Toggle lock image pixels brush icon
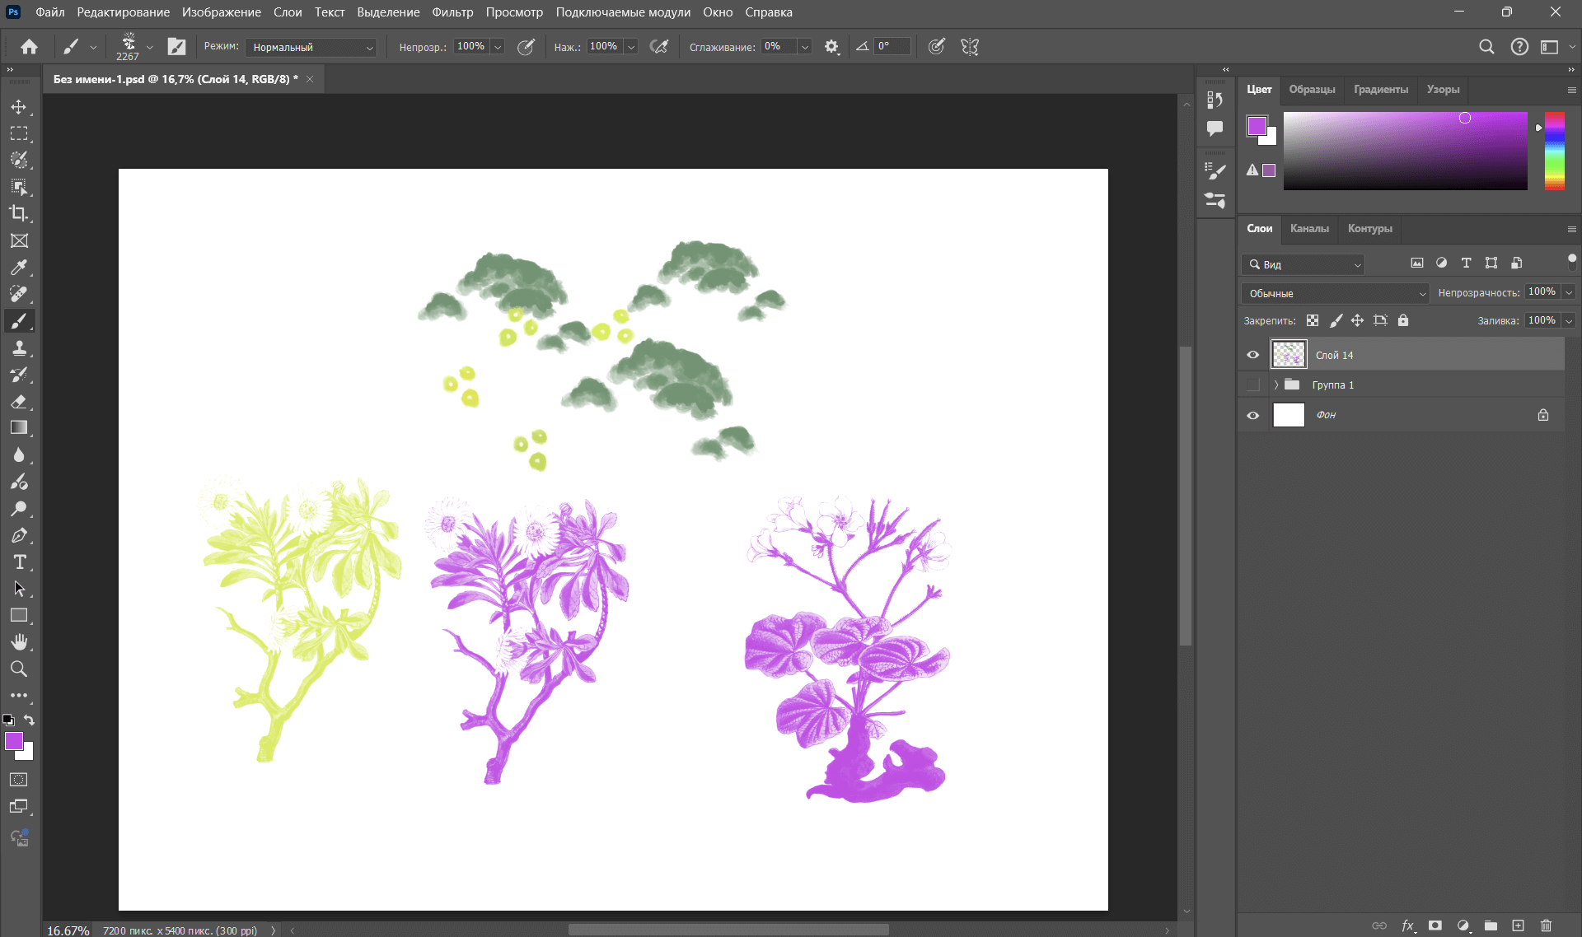This screenshot has height=937, width=1582. click(1336, 320)
